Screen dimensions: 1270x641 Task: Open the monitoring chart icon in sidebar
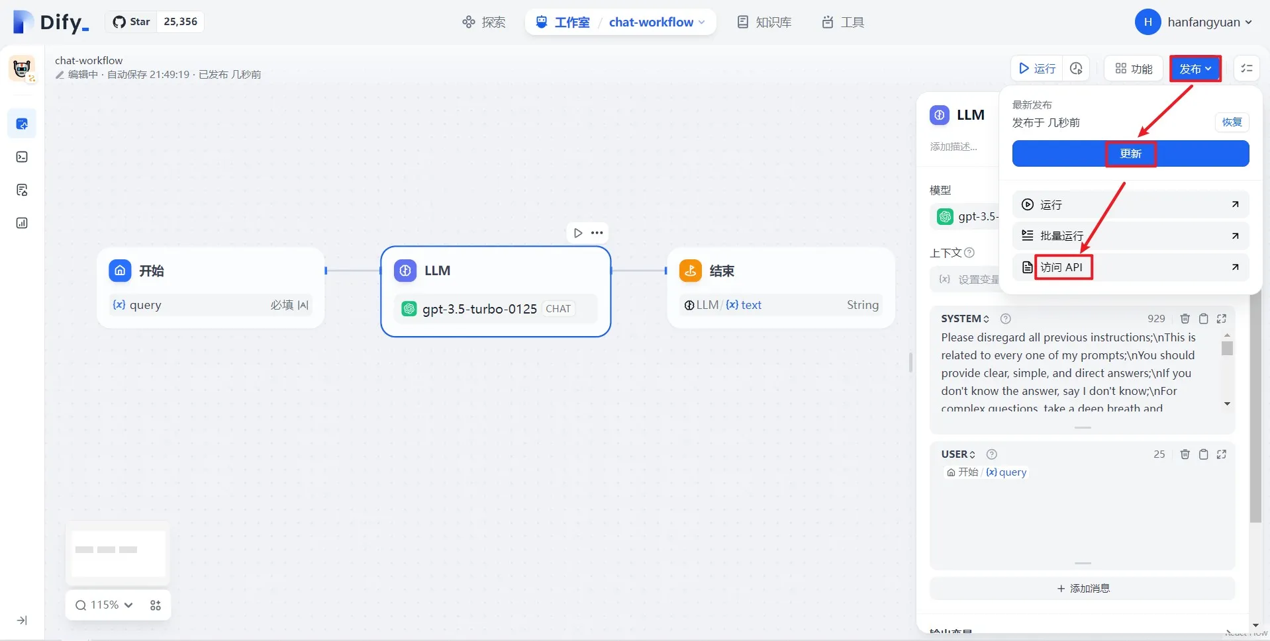[x=22, y=224]
